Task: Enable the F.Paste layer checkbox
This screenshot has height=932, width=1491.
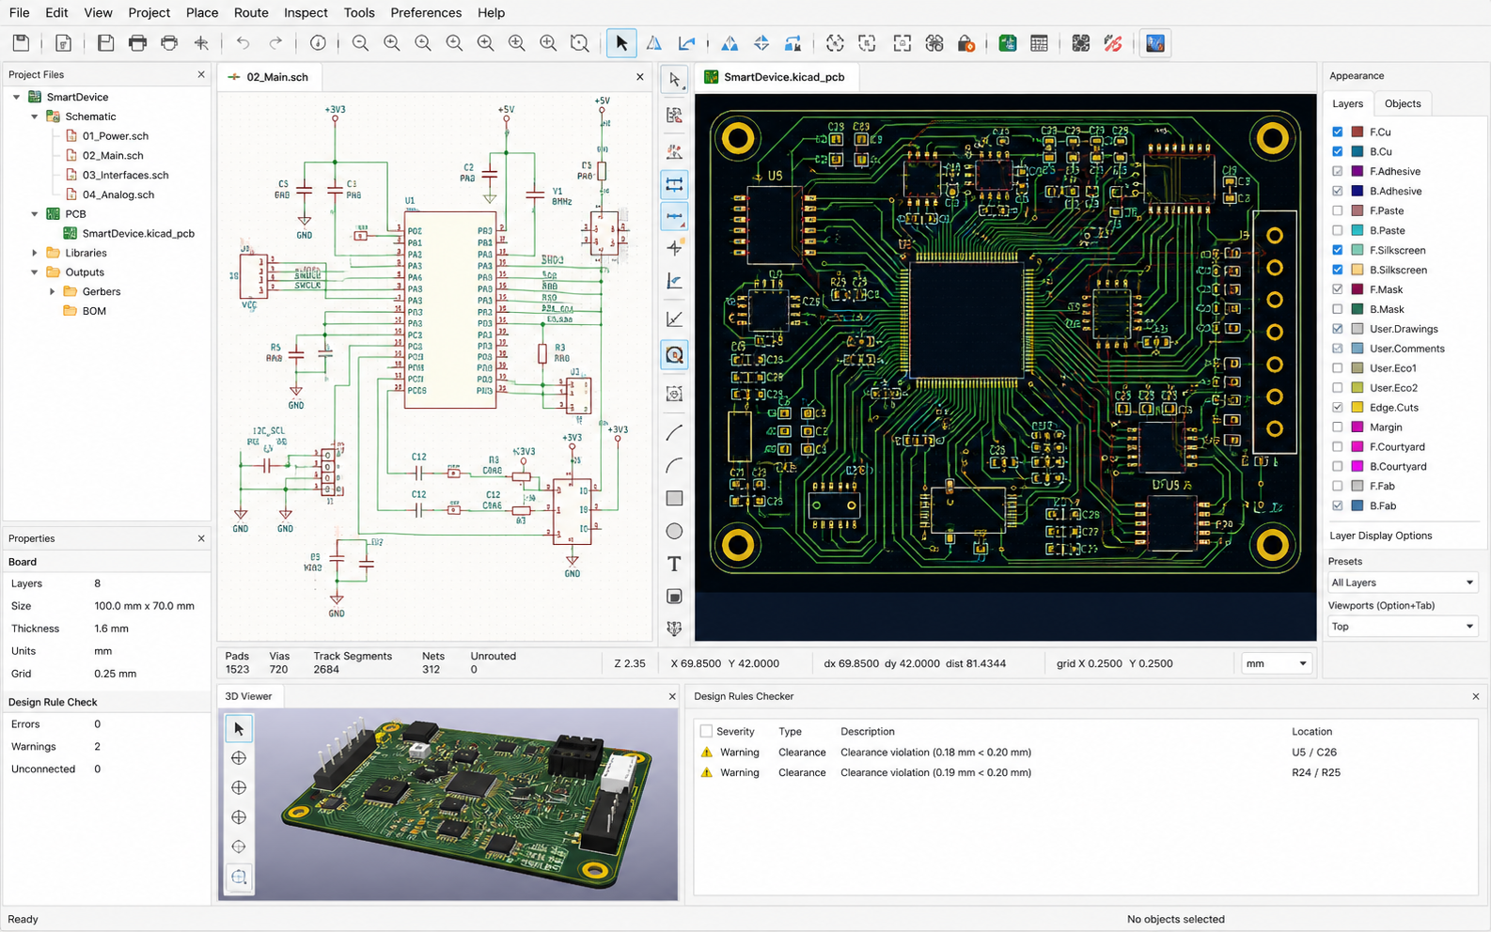Action: coord(1338,210)
